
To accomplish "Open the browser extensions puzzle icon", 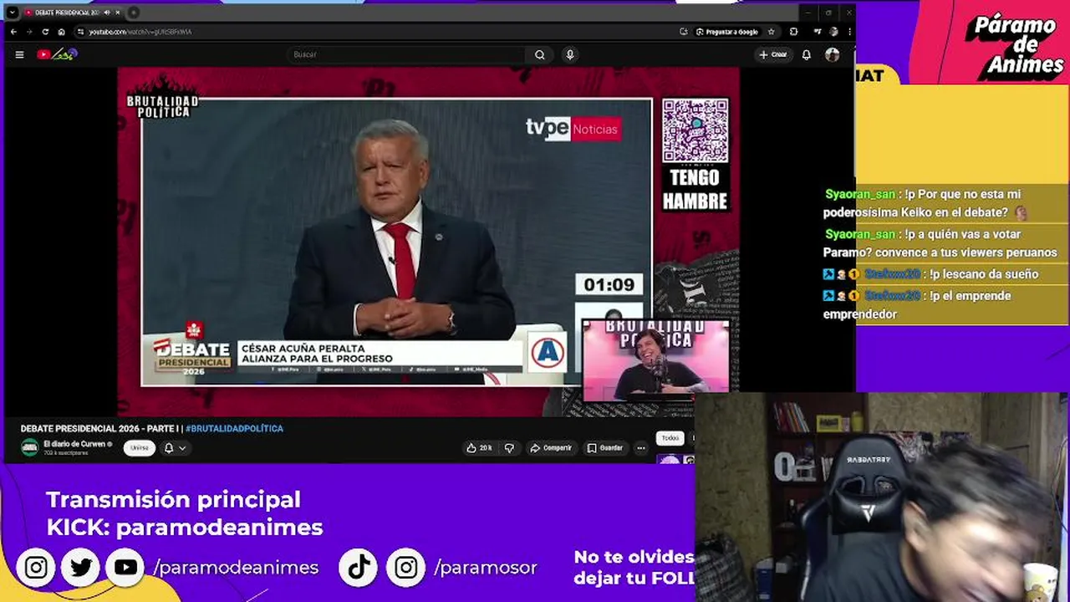I will [x=793, y=32].
